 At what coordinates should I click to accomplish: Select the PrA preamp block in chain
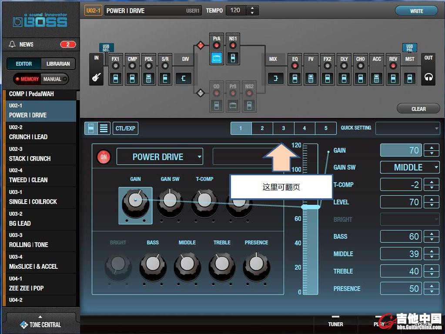(216, 57)
